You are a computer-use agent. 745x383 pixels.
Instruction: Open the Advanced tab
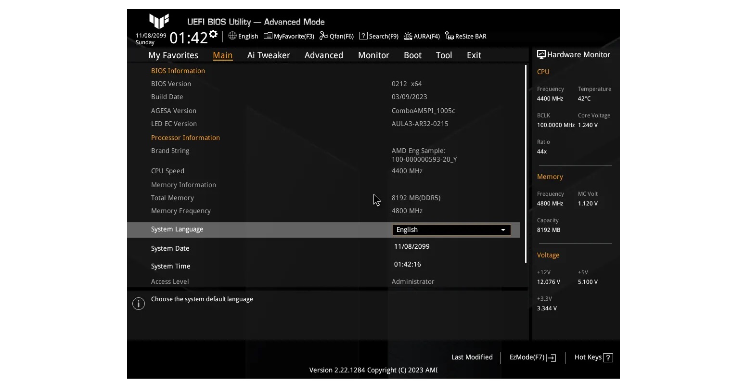pyautogui.click(x=323, y=55)
